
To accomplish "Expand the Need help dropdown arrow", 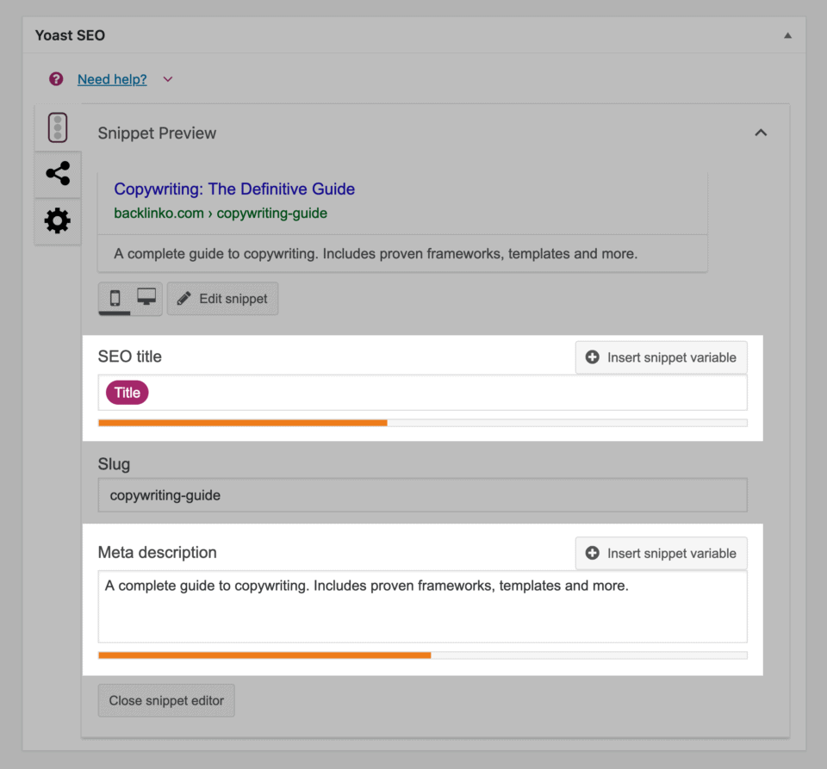I will point(168,79).
